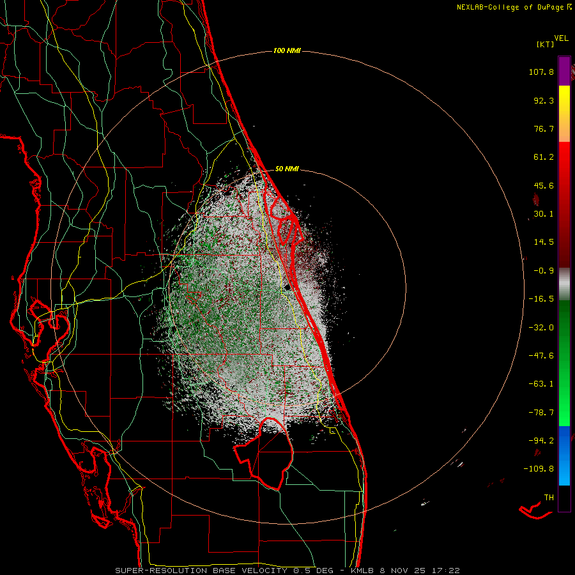Select the -94.2 value on velocity scale
The image size is (575, 575).
541,441
